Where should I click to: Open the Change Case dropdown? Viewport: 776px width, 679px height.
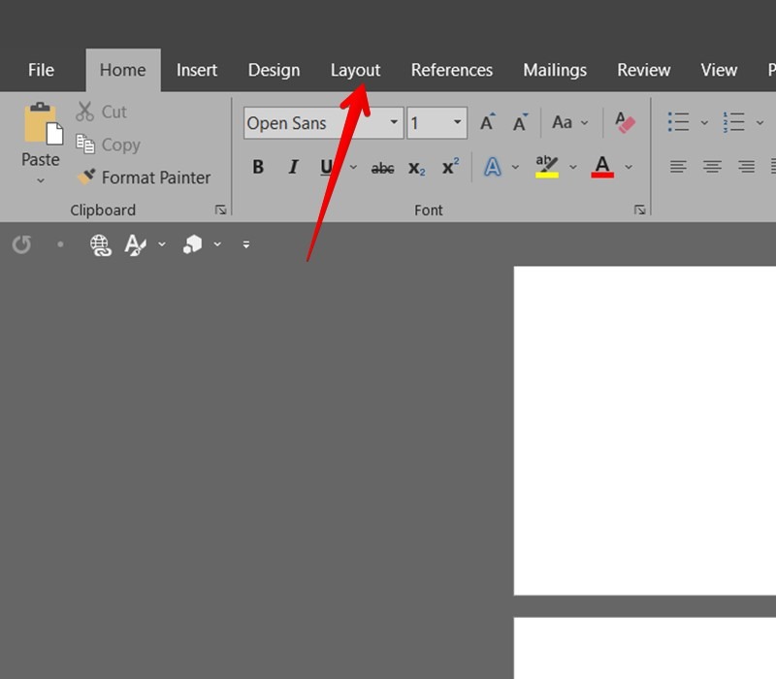(568, 122)
